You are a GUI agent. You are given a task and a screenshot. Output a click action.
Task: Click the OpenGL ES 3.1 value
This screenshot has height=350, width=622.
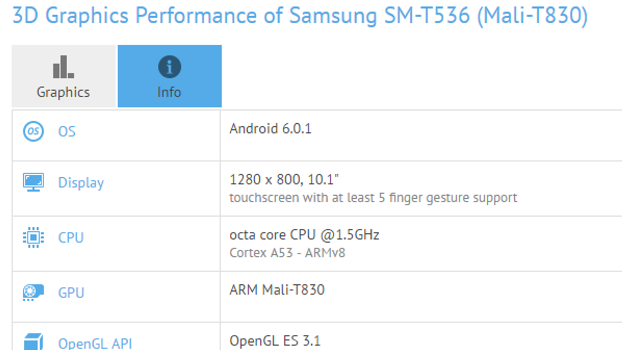275,341
